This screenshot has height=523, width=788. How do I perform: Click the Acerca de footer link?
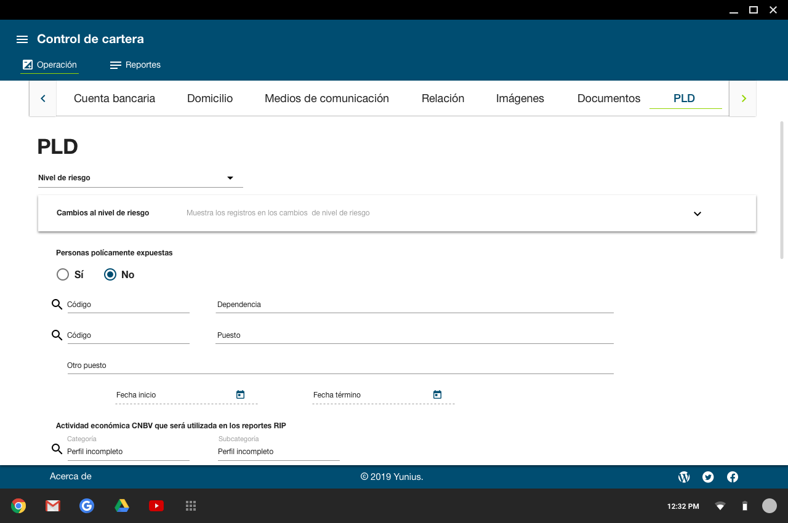[70, 476]
